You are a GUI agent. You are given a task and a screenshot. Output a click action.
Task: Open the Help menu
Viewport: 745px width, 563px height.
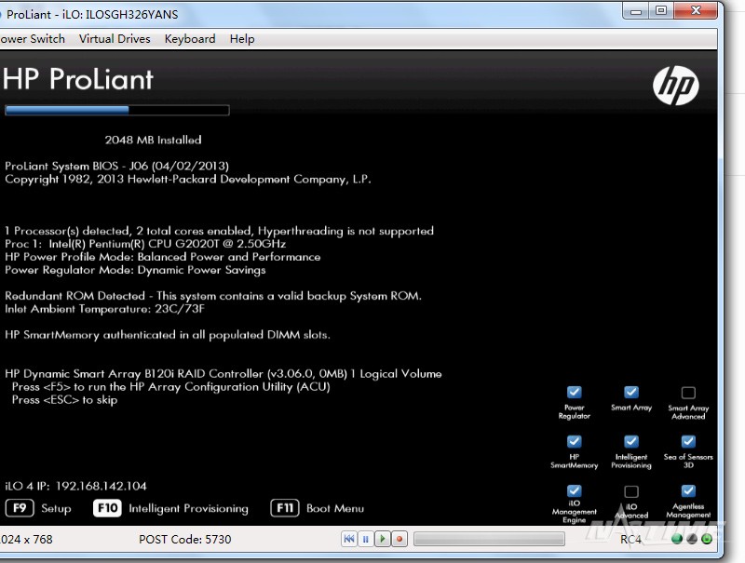point(242,39)
